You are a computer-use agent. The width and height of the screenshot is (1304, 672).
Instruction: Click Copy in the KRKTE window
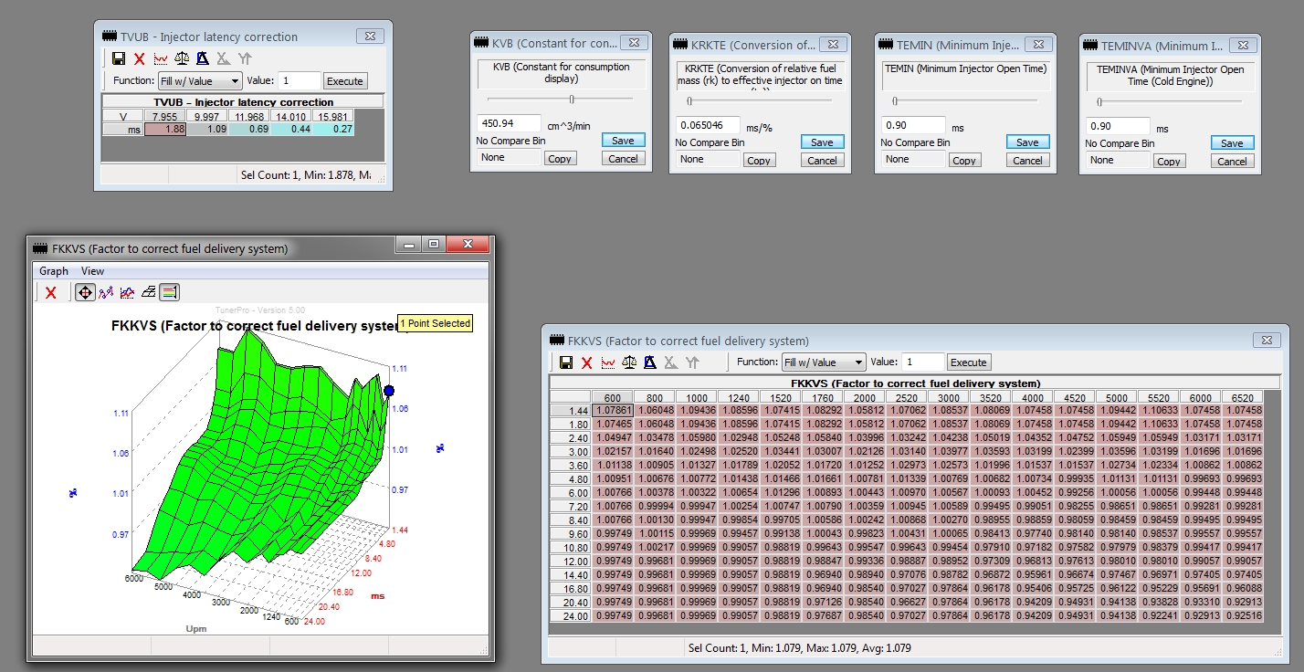pos(758,161)
